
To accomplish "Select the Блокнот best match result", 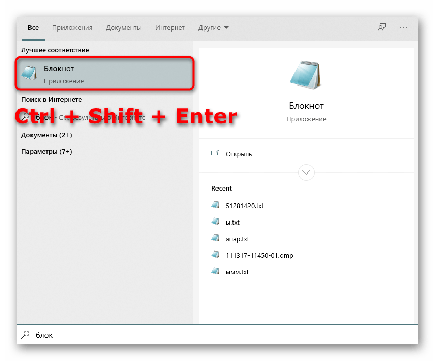I will point(104,73).
